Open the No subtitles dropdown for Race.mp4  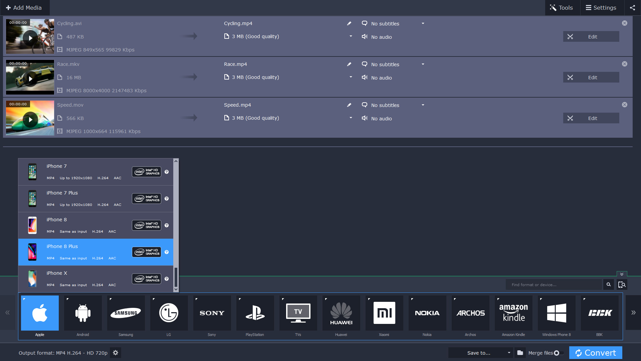423,64
